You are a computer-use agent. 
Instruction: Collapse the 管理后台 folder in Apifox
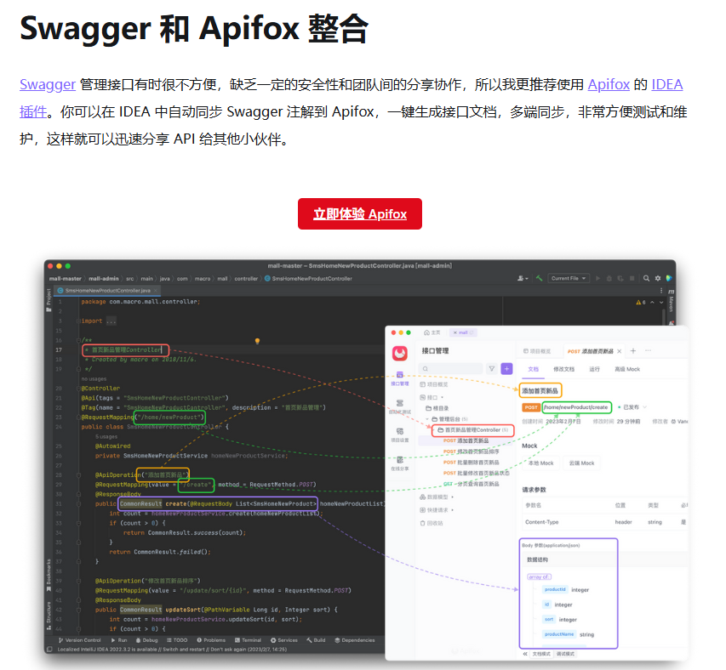428,419
